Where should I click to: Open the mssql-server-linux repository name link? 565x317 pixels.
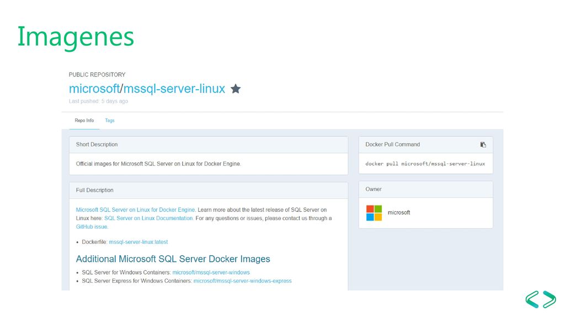pos(174,89)
